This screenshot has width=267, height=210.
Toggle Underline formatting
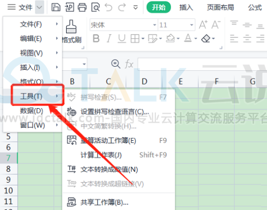pyautogui.click(x=122, y=38)
